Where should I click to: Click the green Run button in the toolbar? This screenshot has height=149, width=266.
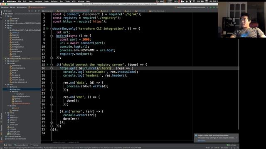[x=211, y=7]
